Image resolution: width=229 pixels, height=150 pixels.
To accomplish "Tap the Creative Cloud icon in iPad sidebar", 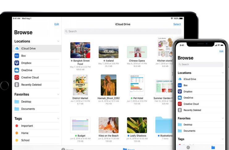I will coord(17,77).
